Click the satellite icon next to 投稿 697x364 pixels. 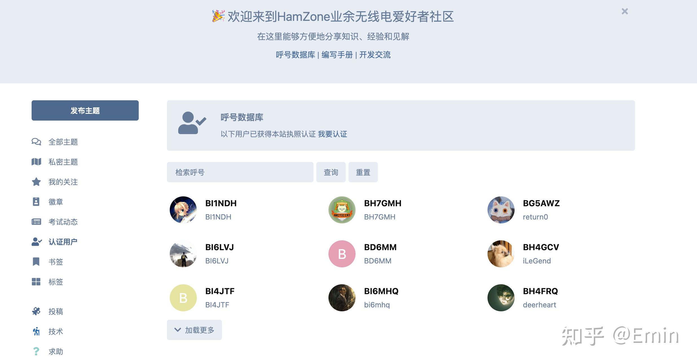tap(36, 311)
